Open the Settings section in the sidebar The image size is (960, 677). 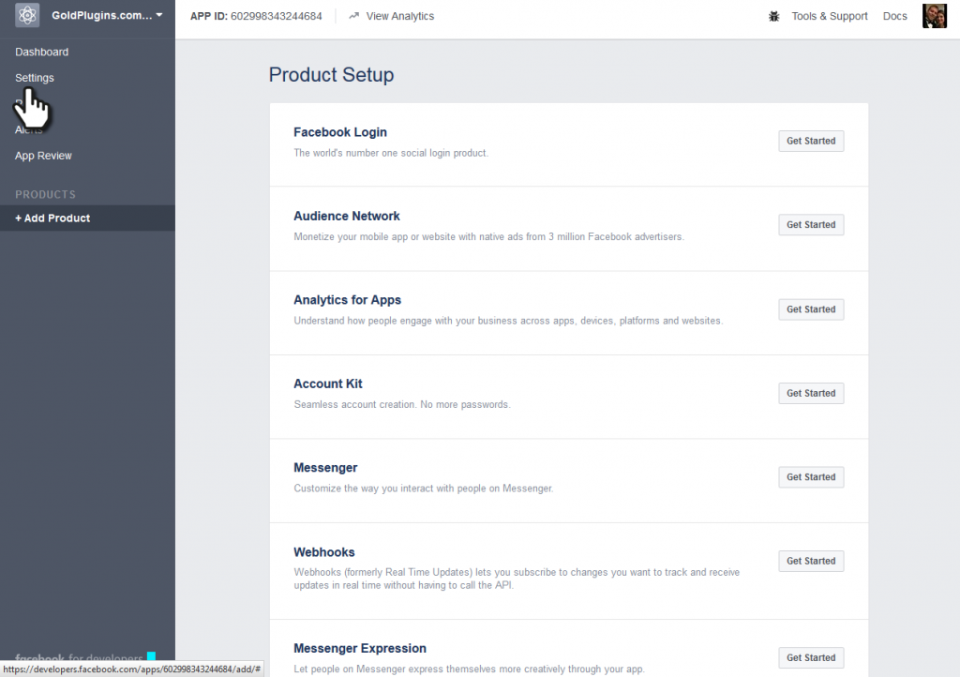tap(35, 78)
